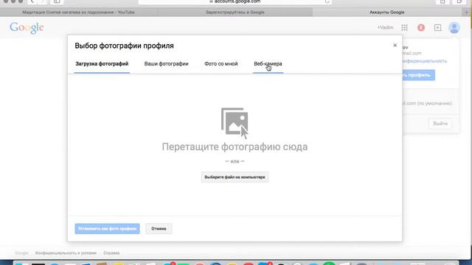Screen dimensions: 472x265
Task: Switch to the Зарегистрируйтесь в Google browser tab
Action: (x=235, y=13)
